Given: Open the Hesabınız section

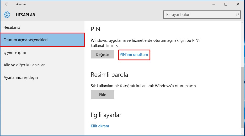Looking at the screenshot, I should click(12, 27).
